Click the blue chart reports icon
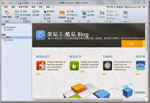This screenshot has width=150, height=103. click(140, 65)
